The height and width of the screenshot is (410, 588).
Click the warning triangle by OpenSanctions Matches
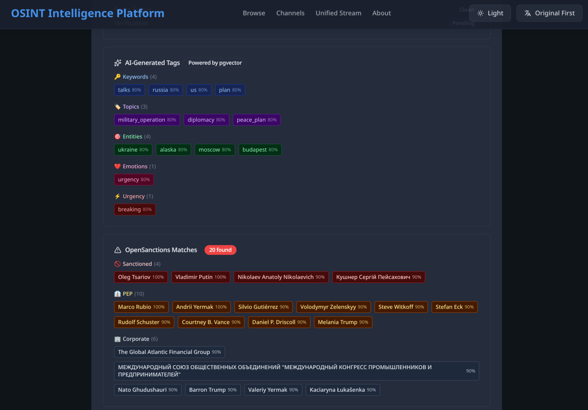(118, 250)
